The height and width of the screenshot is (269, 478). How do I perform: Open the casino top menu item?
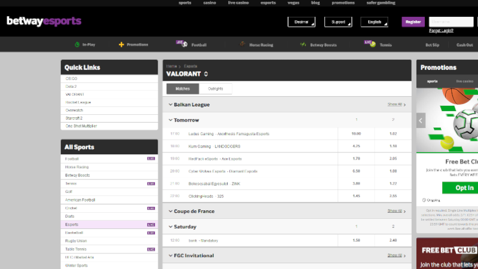pos(210,3)
